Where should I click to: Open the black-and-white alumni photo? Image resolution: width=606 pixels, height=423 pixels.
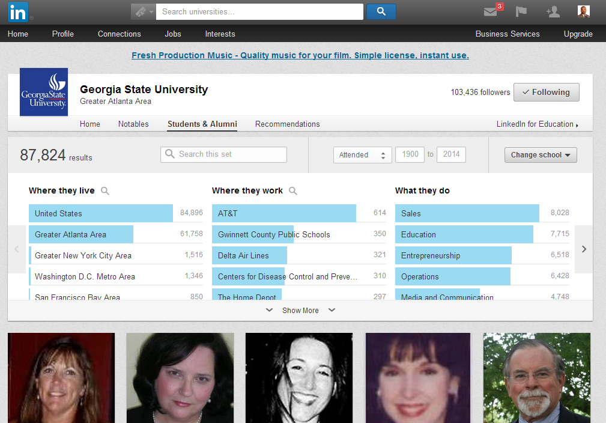299,378
